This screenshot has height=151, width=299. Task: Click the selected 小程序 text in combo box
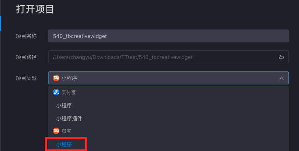click(x=69, y=78)
